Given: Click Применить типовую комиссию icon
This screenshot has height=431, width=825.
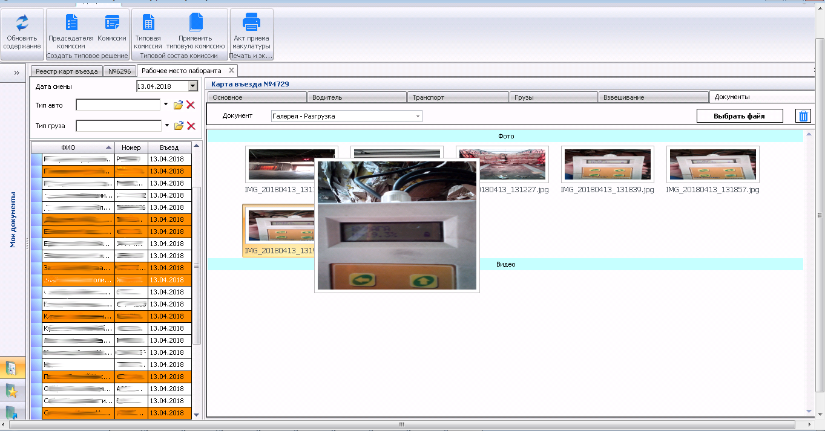Looking at the screenshot, I should point(196,23).
